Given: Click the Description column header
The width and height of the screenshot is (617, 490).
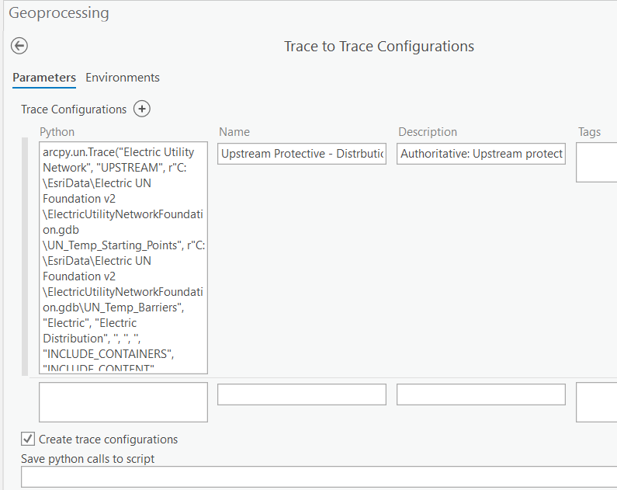Looking at the screenshot, I should click(x=428, y=132).
